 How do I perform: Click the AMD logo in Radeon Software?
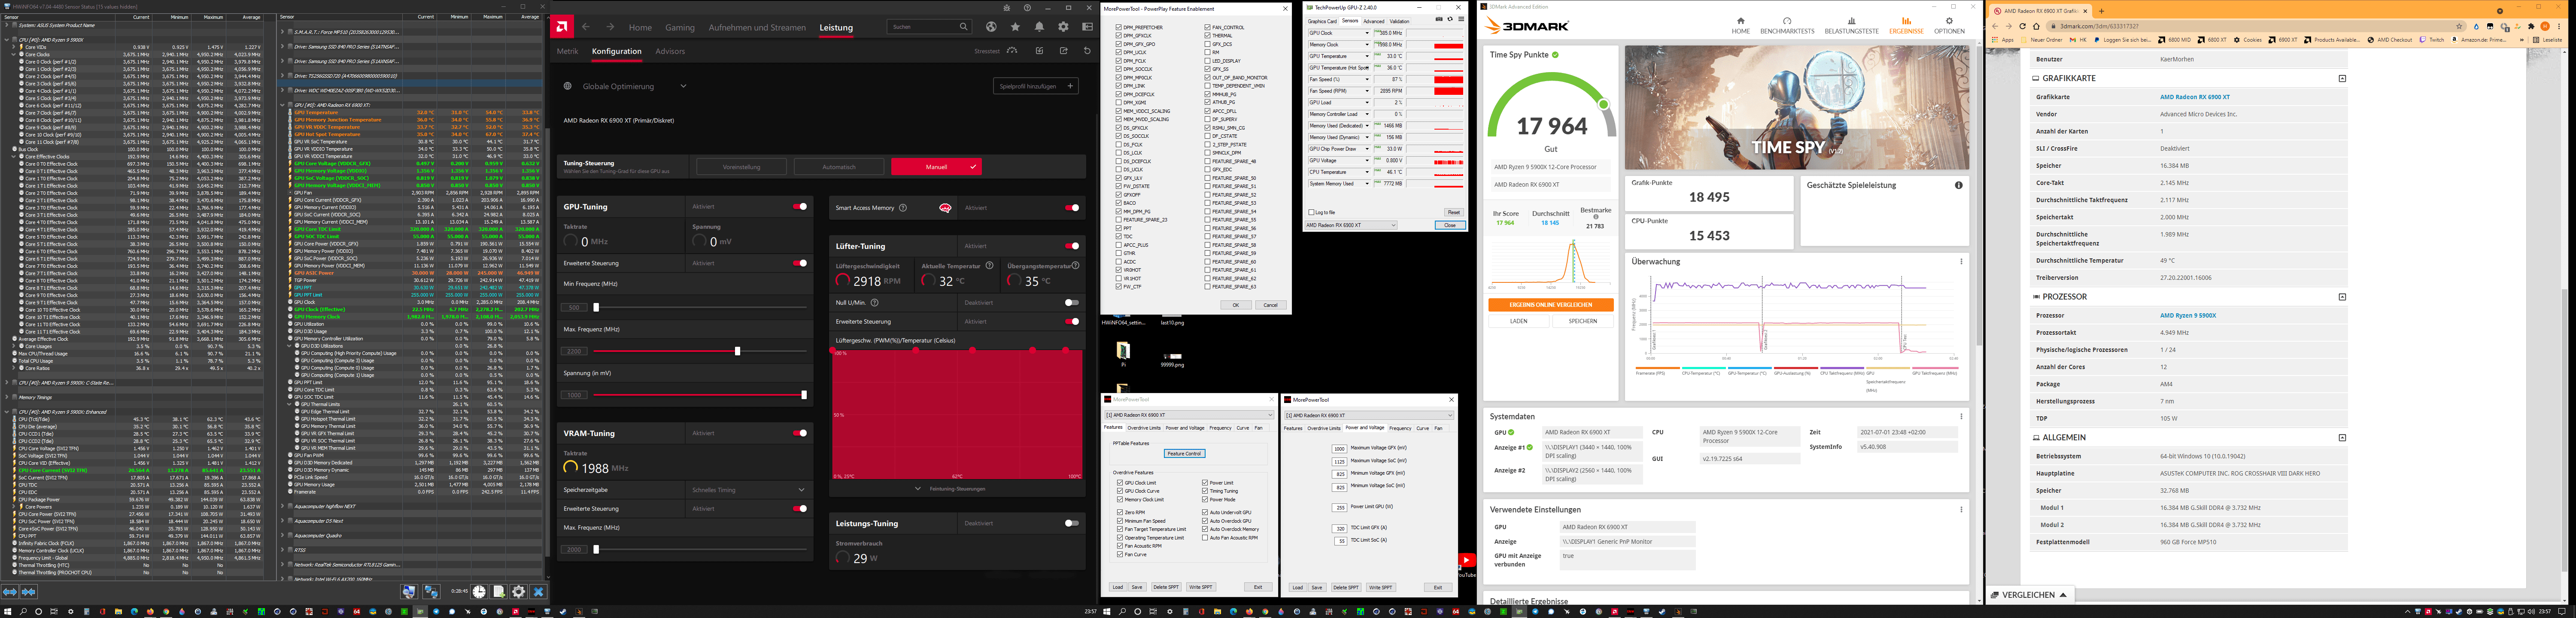pos(562,27)
